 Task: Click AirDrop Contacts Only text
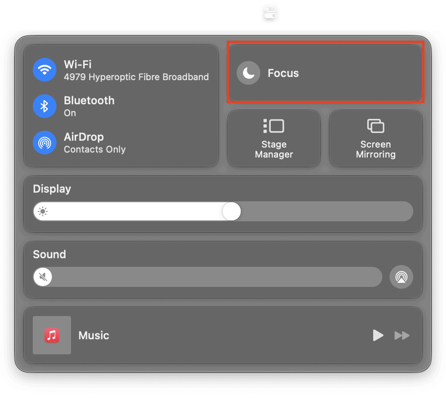point(95,149)
